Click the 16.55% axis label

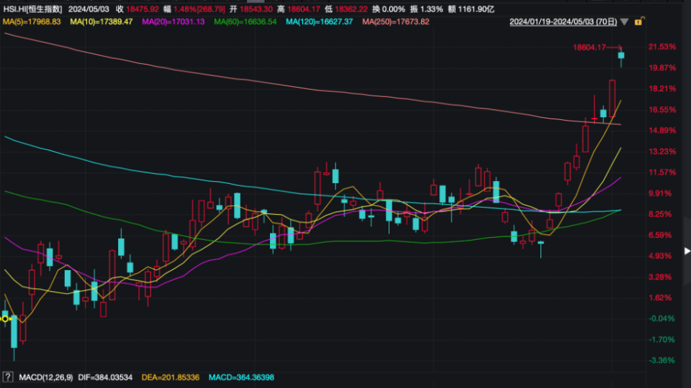click(x=662, y=109)
